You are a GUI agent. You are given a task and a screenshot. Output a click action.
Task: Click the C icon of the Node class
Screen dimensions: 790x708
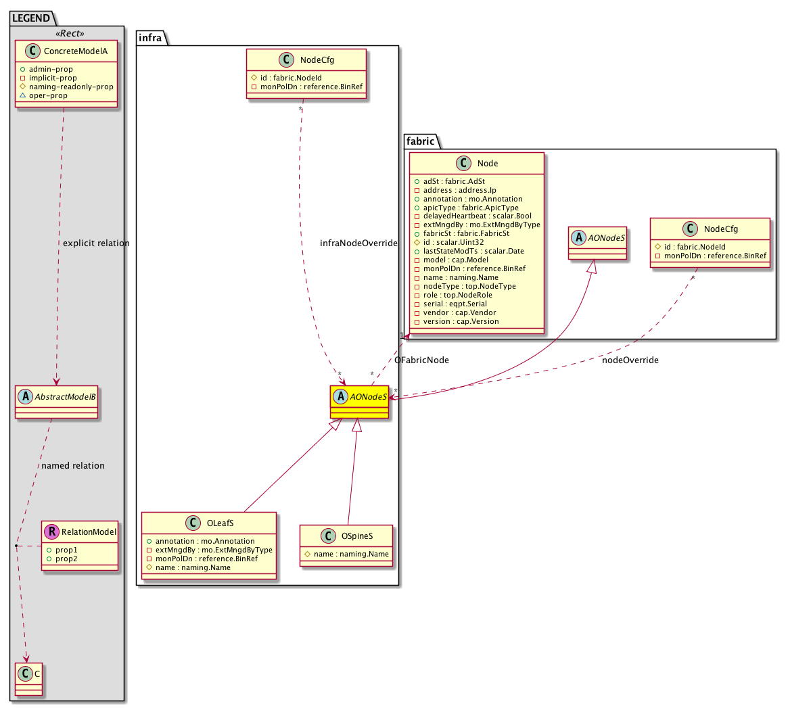(x=465, y=163)
